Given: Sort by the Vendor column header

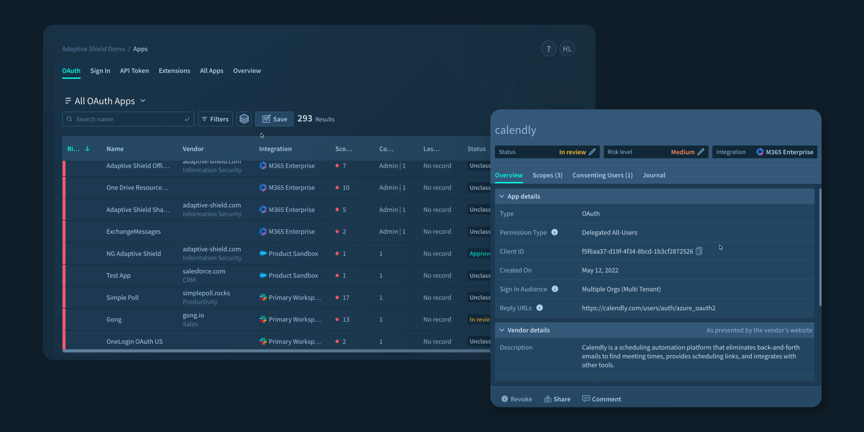Looking at the screenshot, I should click(x=193, y=149).
